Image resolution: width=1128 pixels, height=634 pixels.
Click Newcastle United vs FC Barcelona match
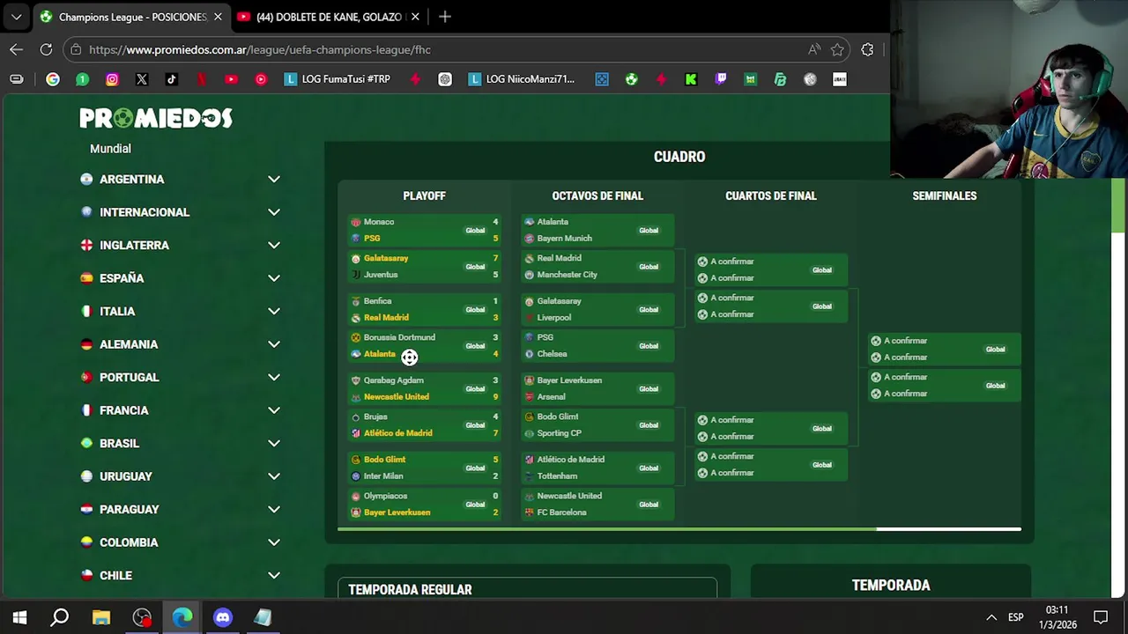pos(597,504)
